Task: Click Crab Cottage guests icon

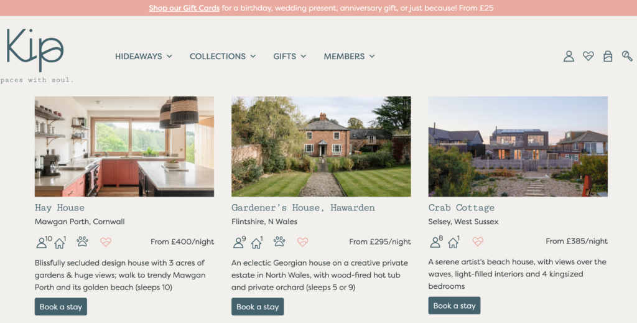Action: coord(437,241)
